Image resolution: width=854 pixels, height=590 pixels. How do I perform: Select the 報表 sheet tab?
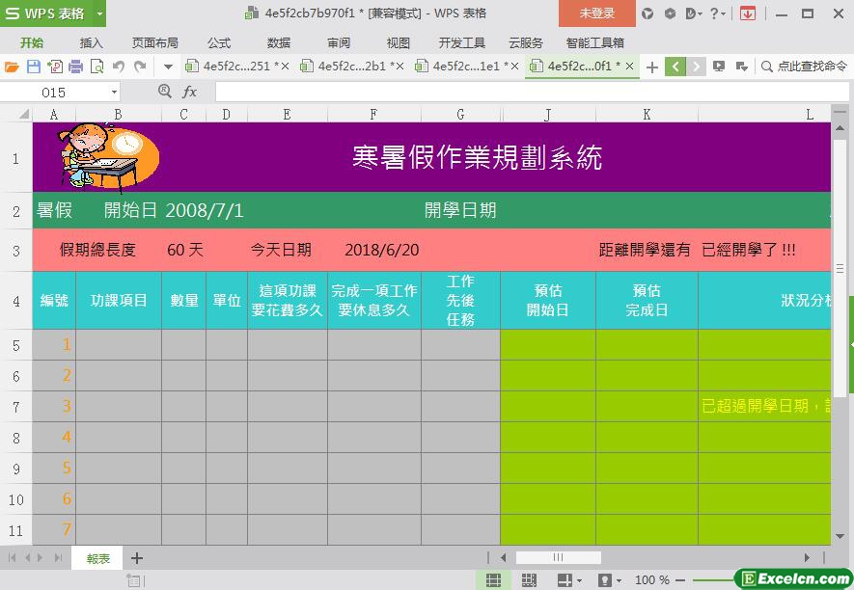(x=97, y=558)
